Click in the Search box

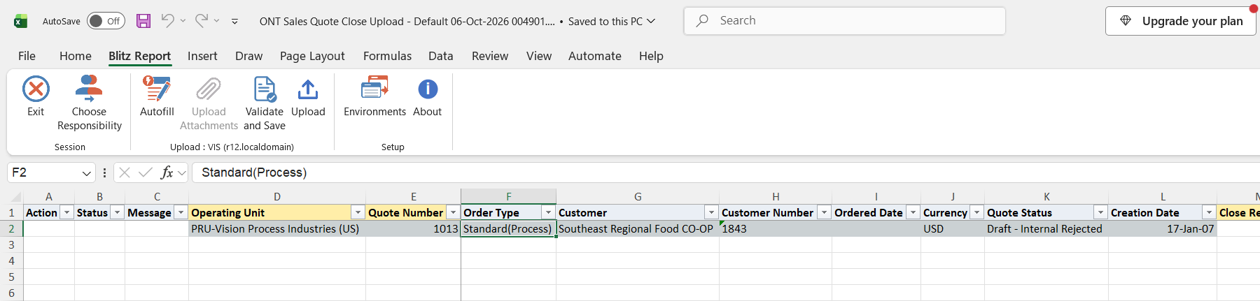845,21
